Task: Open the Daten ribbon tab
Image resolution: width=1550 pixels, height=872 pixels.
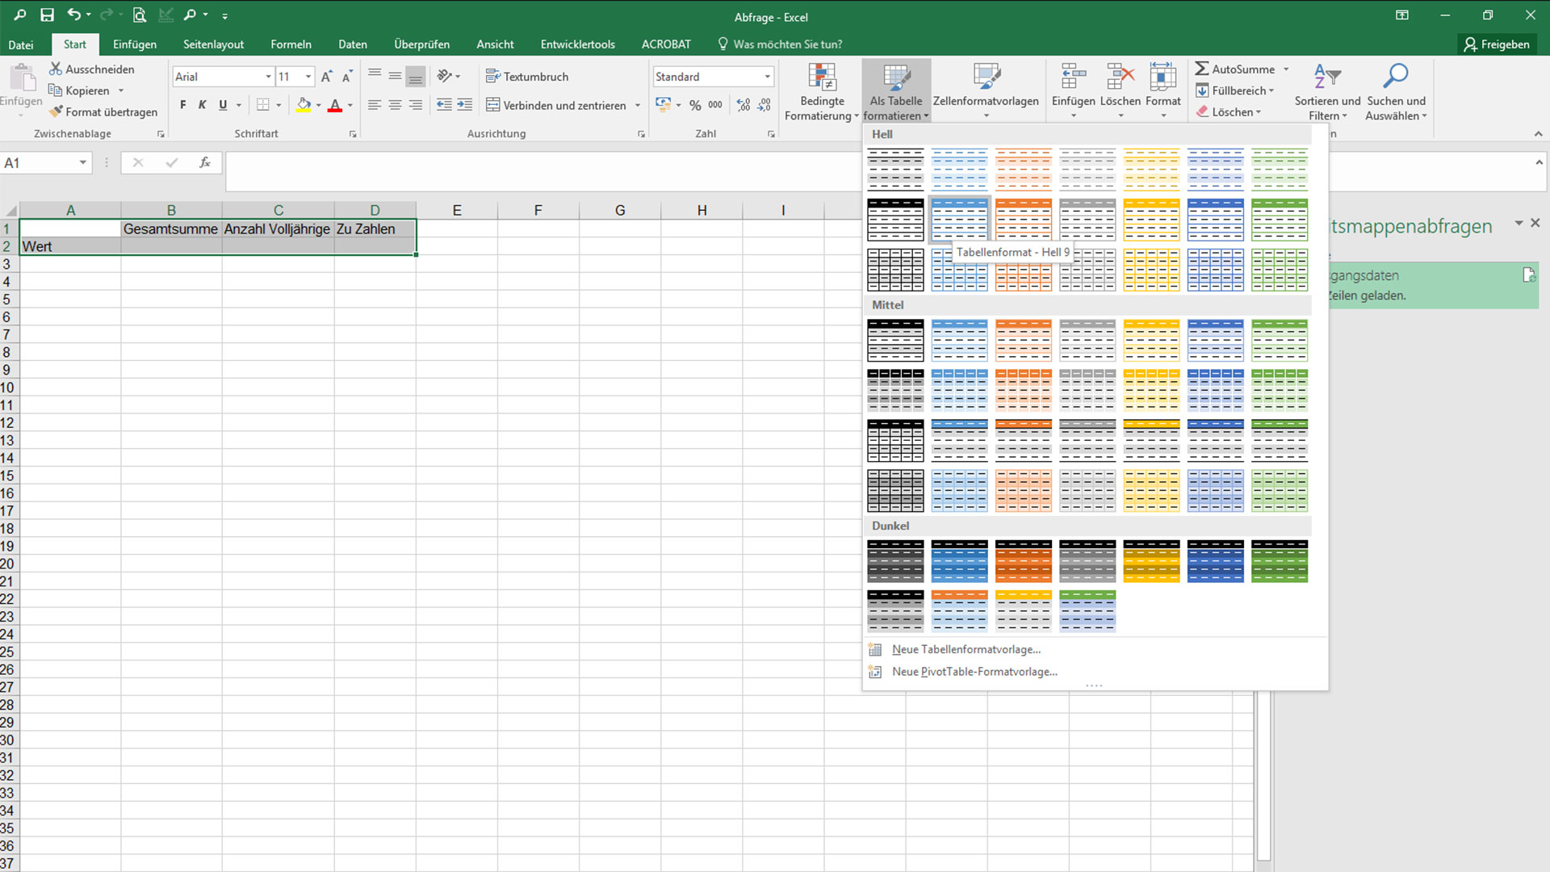Action: click(x=353, y=44)
